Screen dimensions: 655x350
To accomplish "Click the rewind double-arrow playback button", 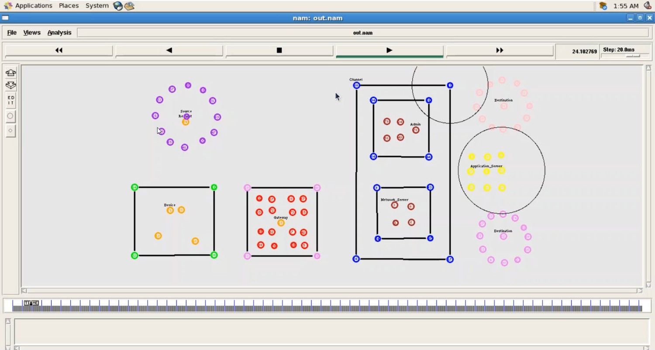I will 59,51.
